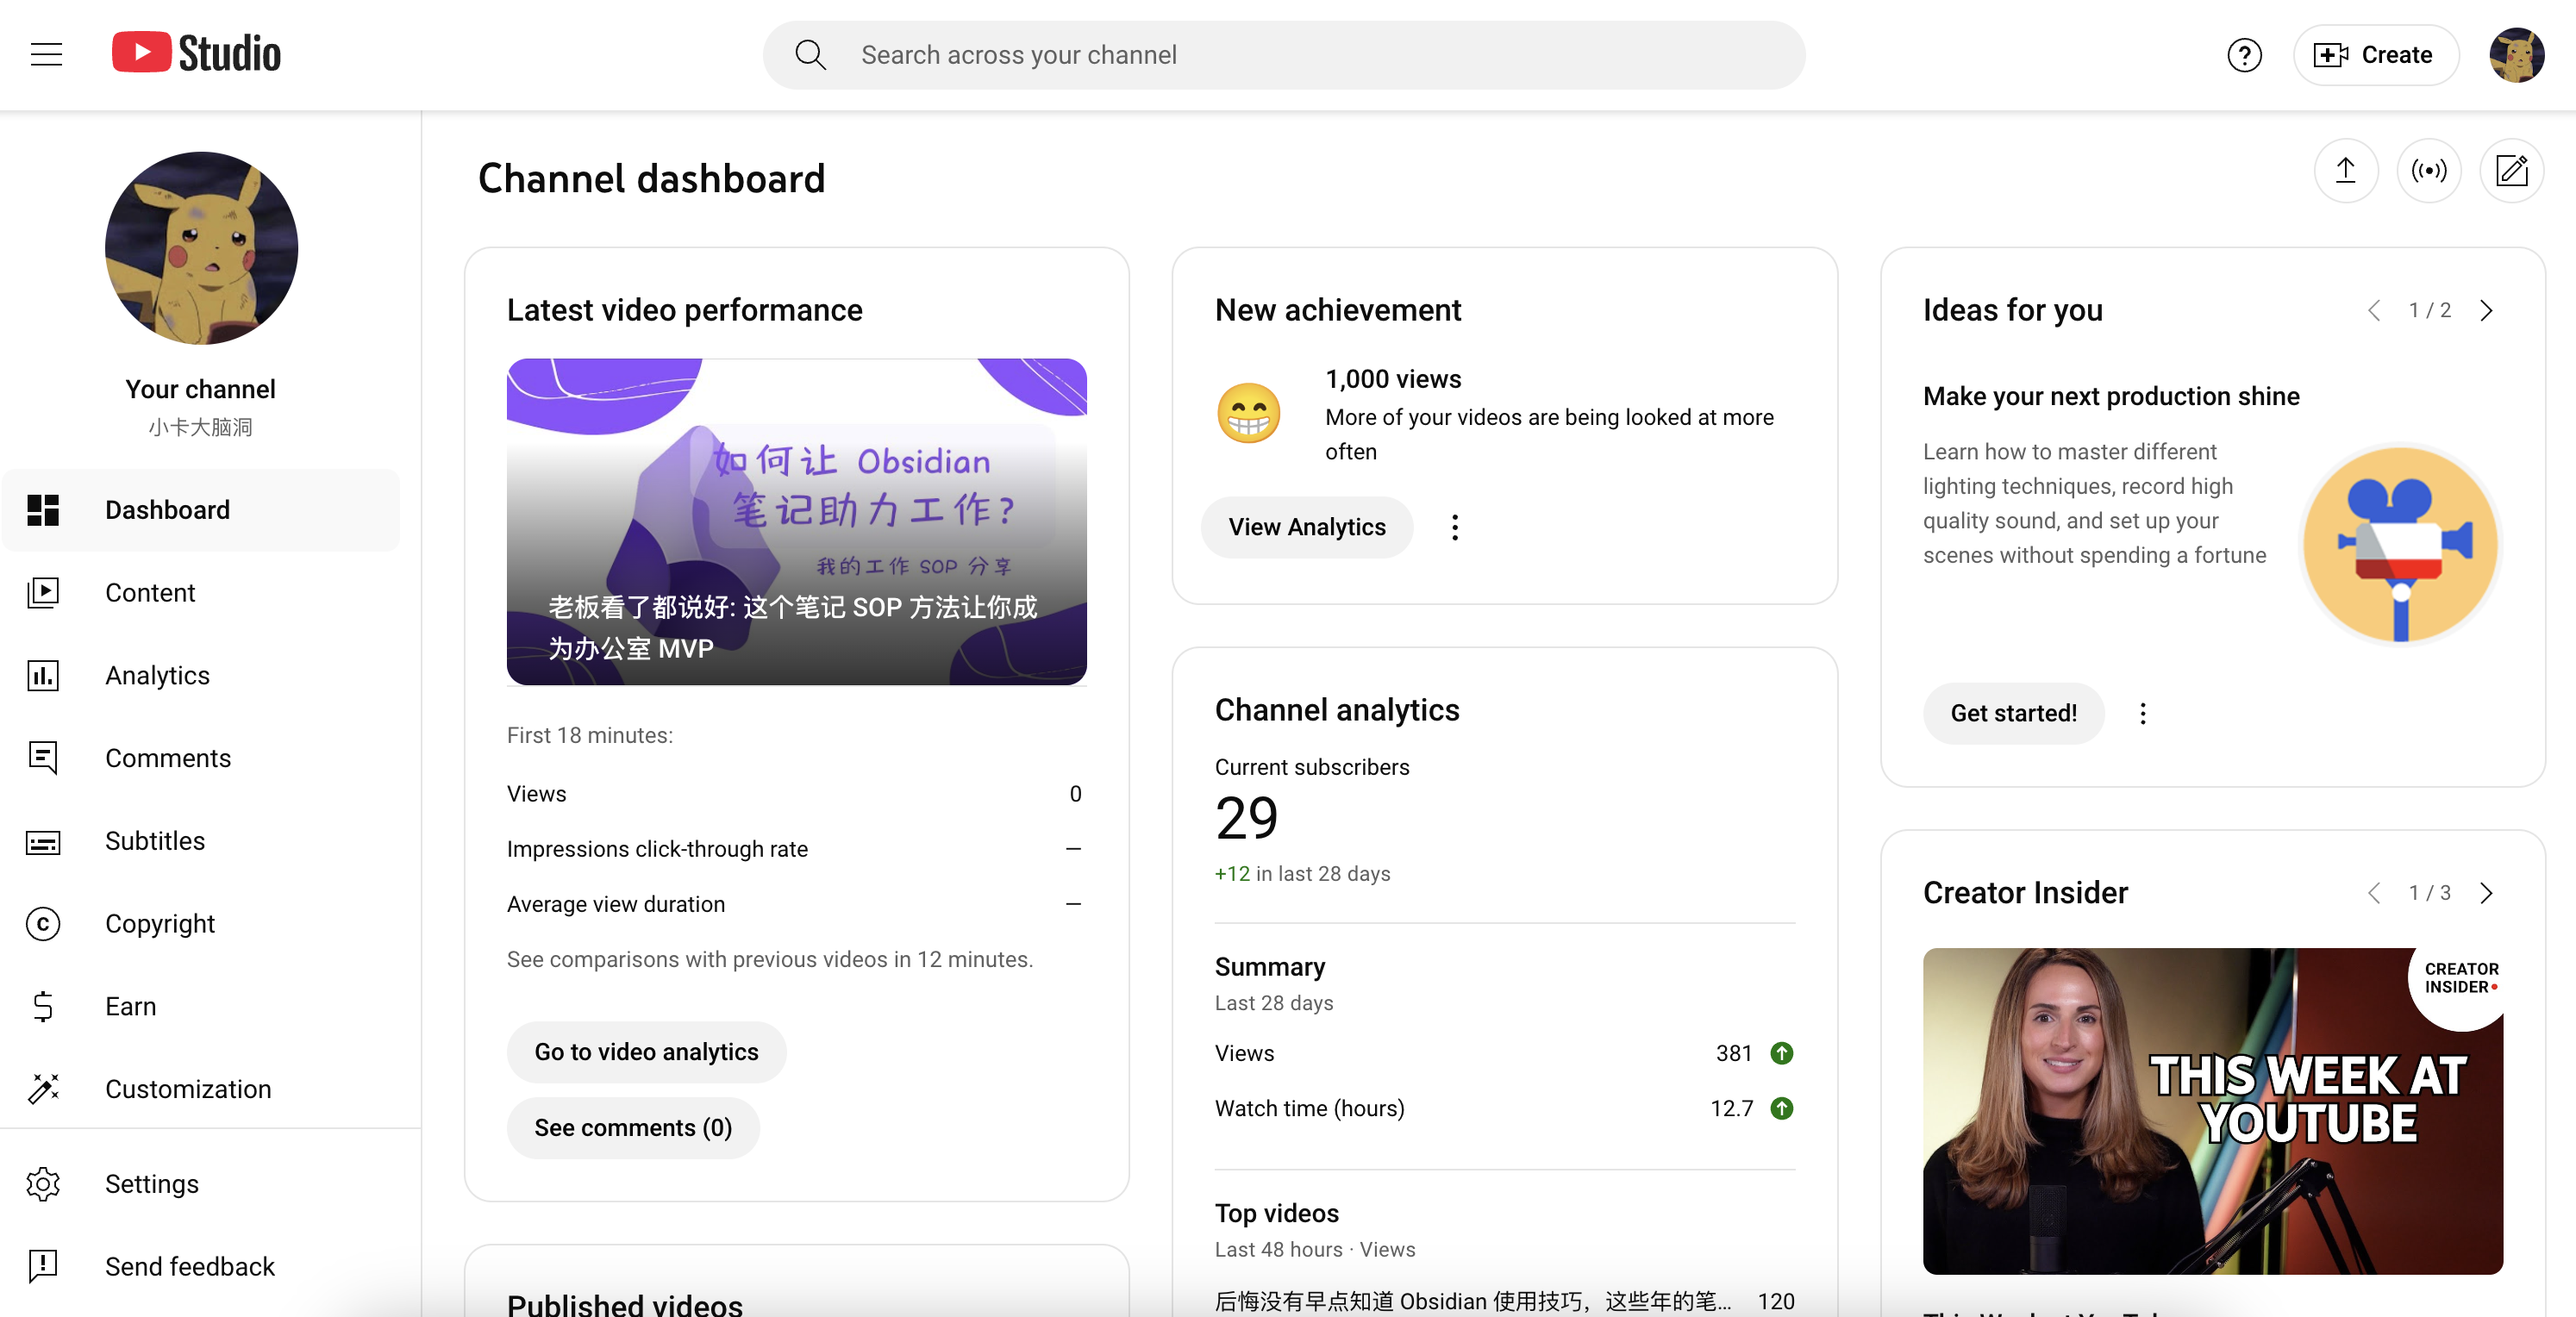Viewport: 2576px width, 1317px height.
Task: Go to the previous Ideas for you card
Action: click(x=2373, y=311)
